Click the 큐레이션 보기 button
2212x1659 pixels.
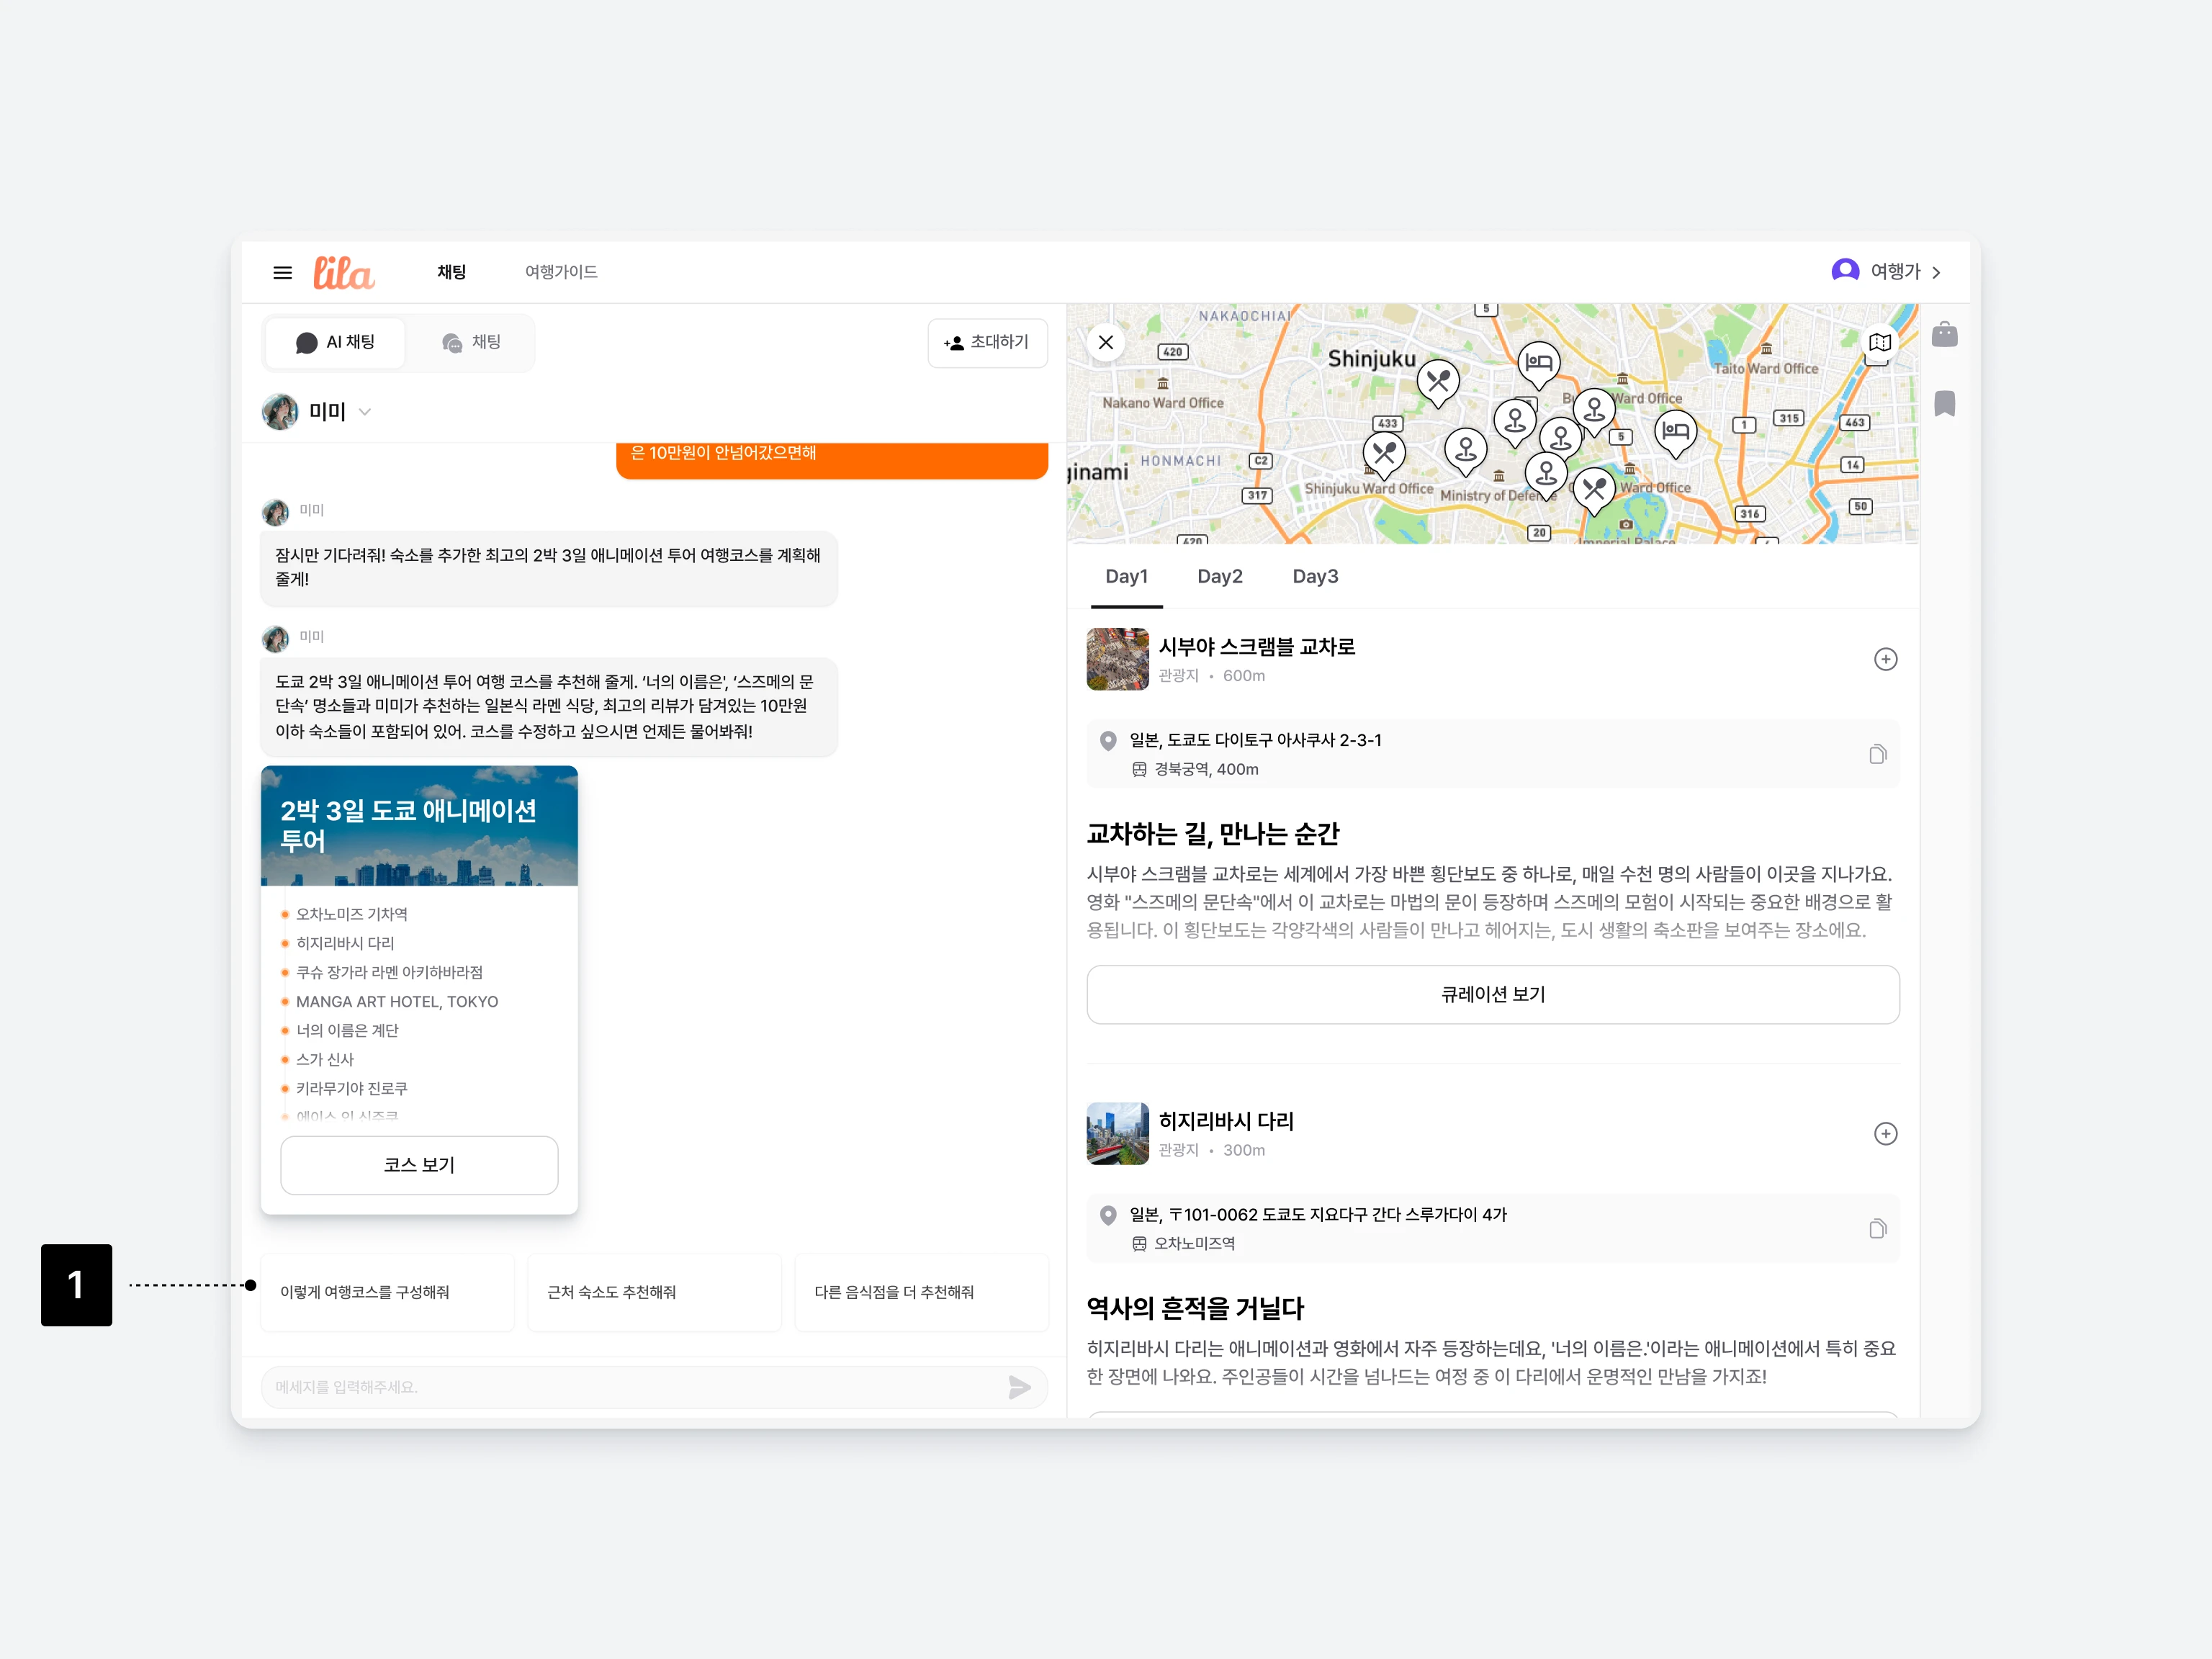(1492, 994)
